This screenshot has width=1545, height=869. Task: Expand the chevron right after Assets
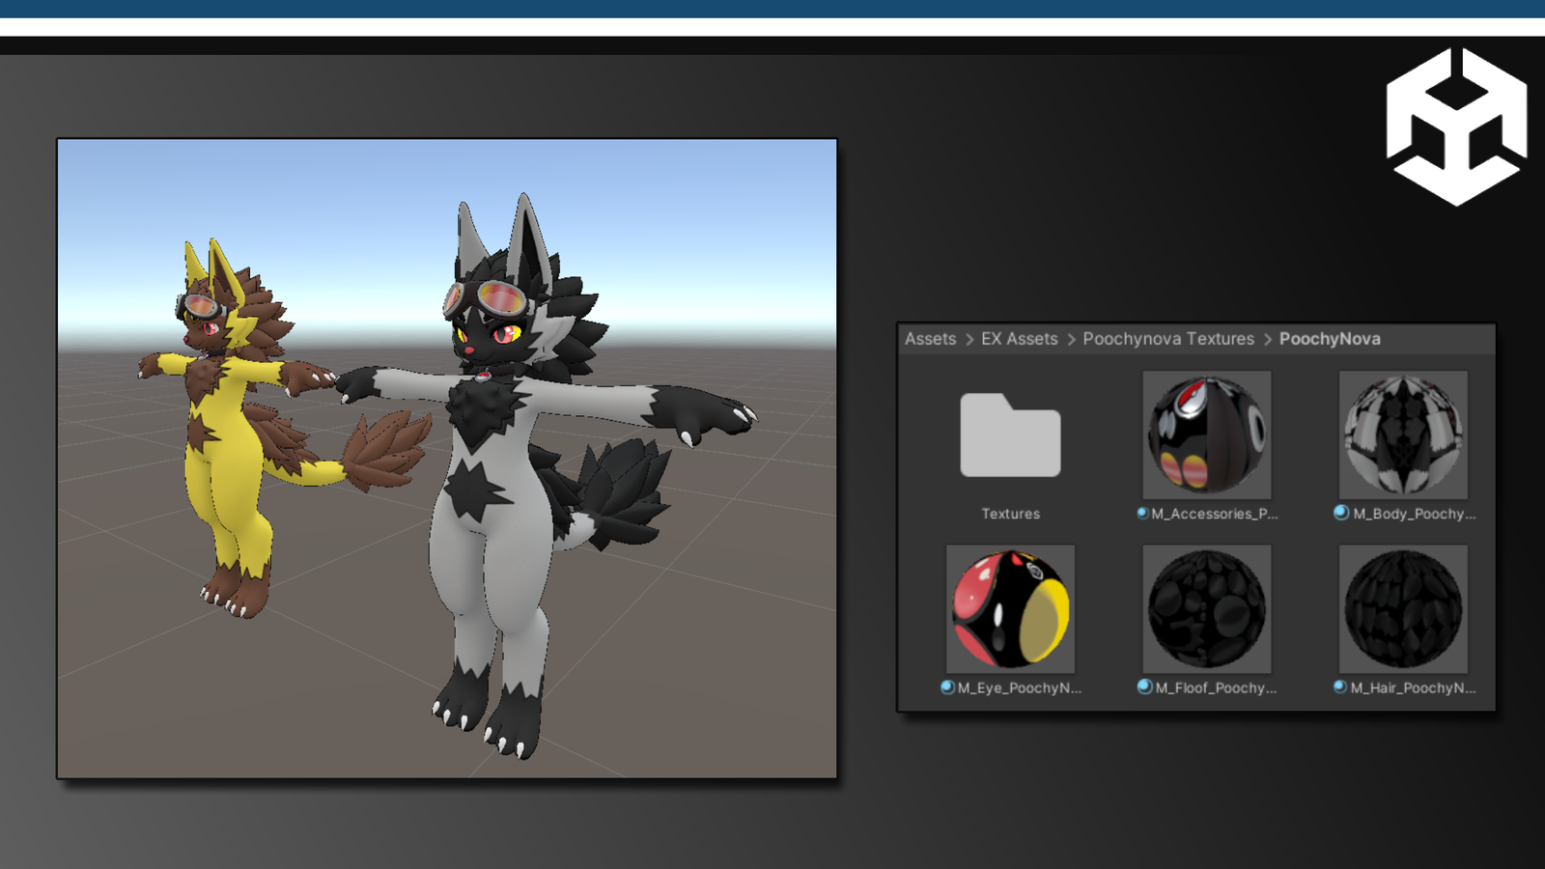click(x=969, y=340)
